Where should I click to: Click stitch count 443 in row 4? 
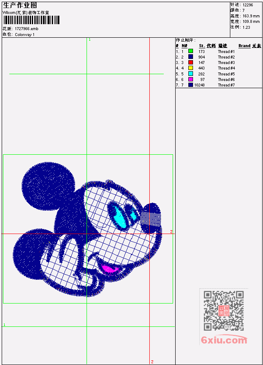pos(201,68)
